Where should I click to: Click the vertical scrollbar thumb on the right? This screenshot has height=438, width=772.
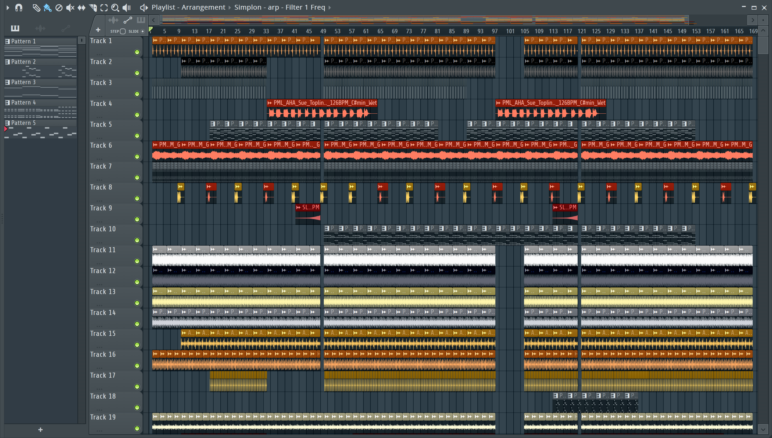[763, 45]
